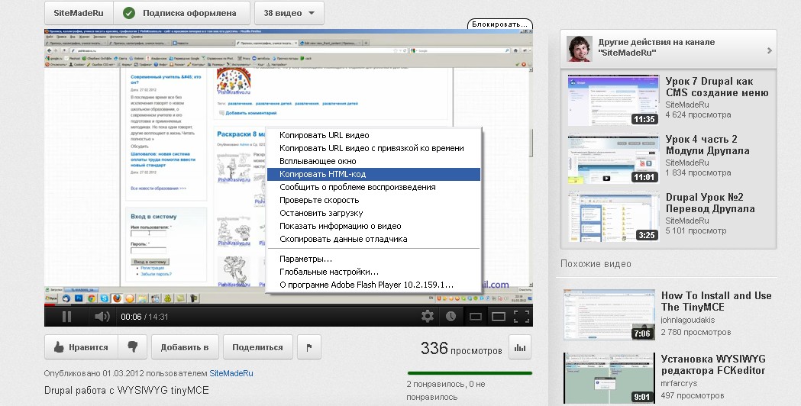This screenshot has width=801, height=406.
Task: Click the title How To Install and Use The TinyMCE
Action: tap(716, 301)
